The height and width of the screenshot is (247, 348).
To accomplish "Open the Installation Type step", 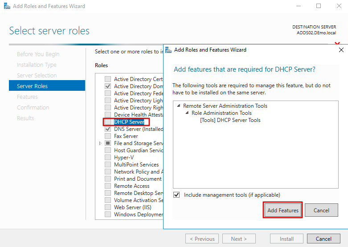I will [x=37, y=65].
